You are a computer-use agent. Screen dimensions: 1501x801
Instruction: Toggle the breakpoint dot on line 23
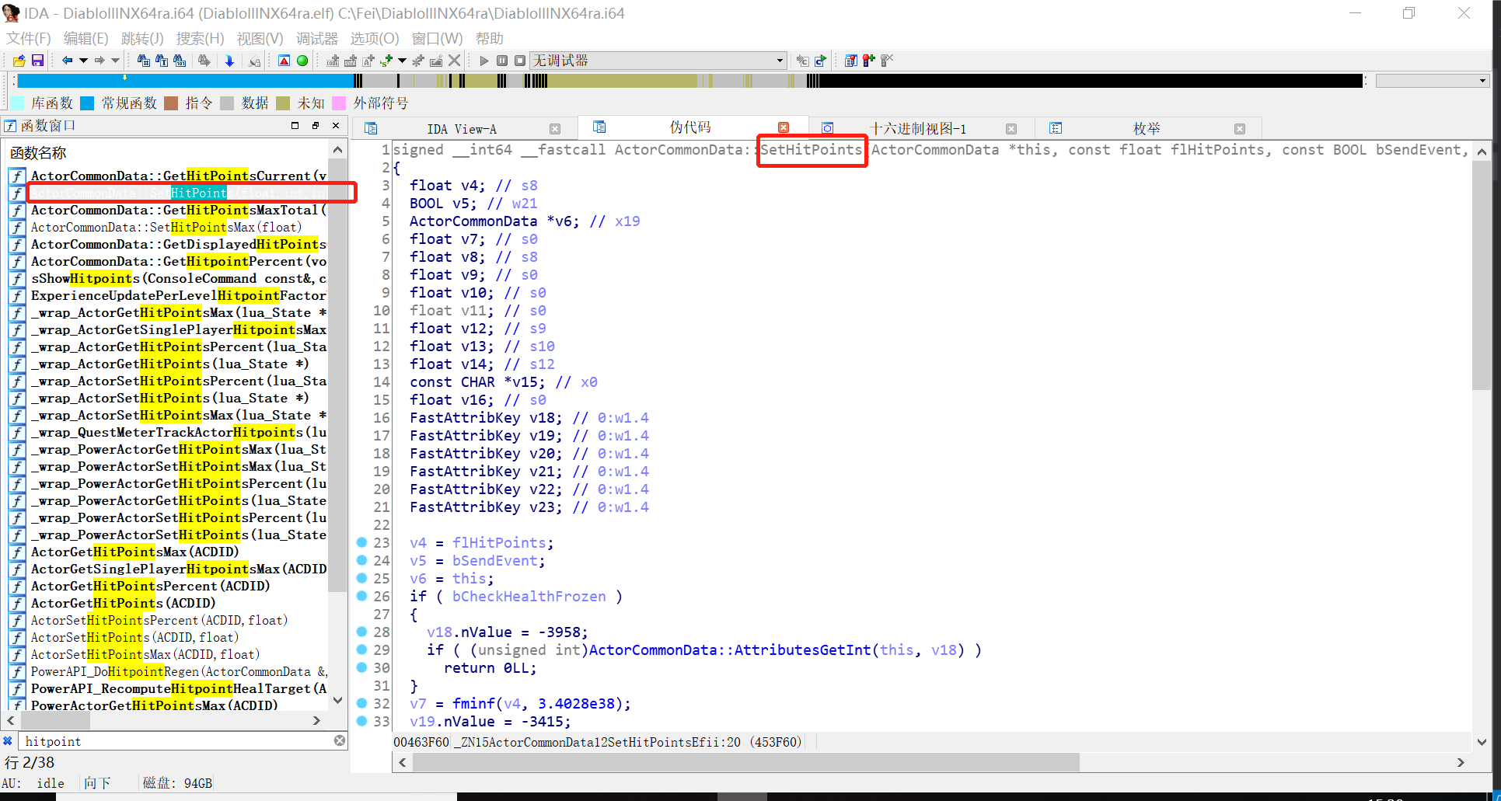click(x=361, y=542)
